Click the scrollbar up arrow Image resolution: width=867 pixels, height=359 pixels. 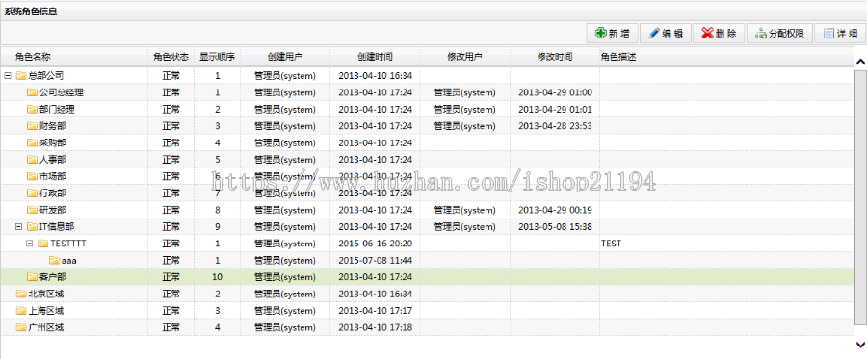[860, 62]
